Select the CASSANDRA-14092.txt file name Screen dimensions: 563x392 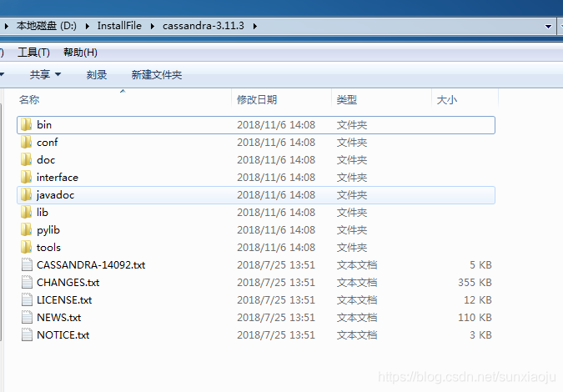click(91, 265)
